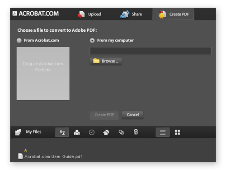Cancel the PDF conversion
The image size is (226, 170).
coord(132,115)
